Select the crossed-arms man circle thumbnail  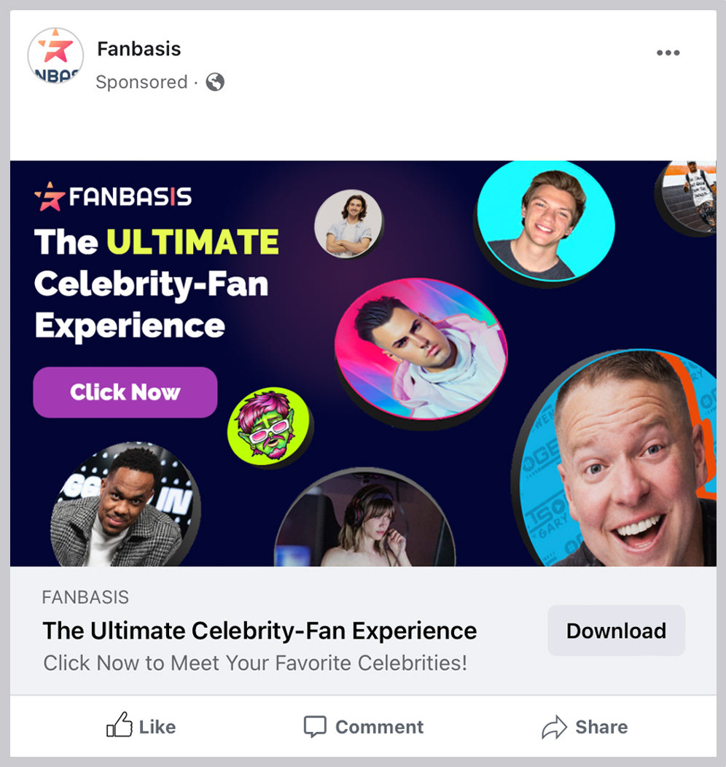click(348, 224)
